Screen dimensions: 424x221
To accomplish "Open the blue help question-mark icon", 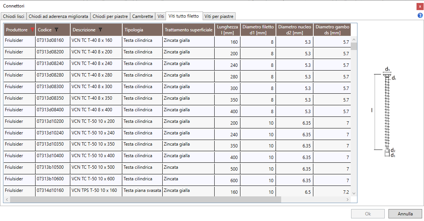I will [x=420, y=16].
